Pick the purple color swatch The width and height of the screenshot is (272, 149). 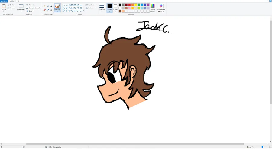pyautogui.click(x=148, y=5)
